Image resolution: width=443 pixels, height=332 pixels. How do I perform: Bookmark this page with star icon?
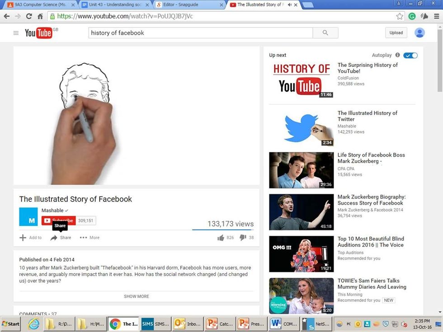(400, 16)
